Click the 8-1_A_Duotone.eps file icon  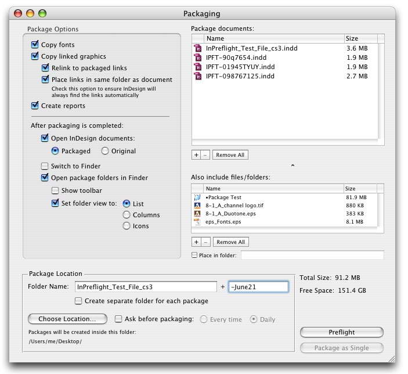(197, 214)
